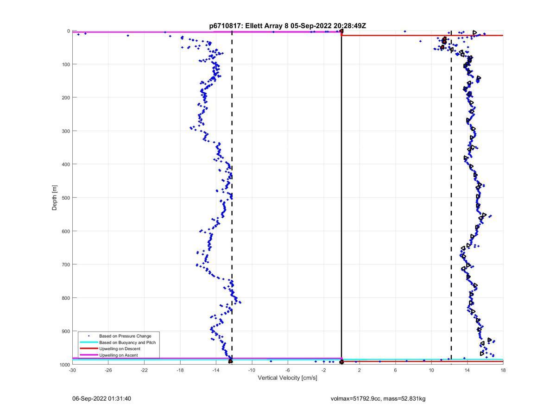Image resolution: width=556 pixels, height=410 pixels.
Task: Click the timestamp '06-Sep-2022 01:31:40'
Action: point(101,398)
